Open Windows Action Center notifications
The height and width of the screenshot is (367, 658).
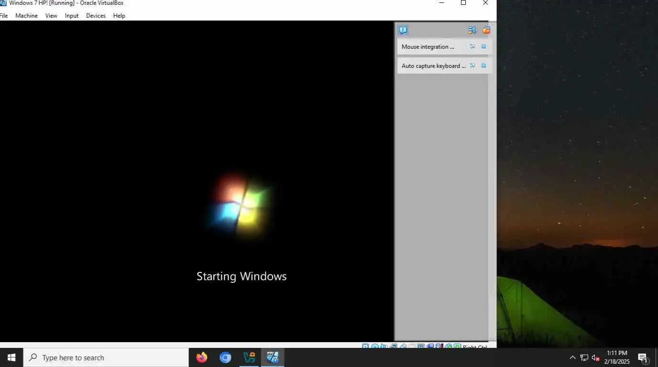[643, 357]
